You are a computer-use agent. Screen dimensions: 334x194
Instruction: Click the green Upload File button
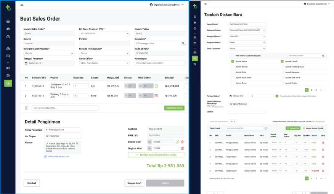[293, 128]
